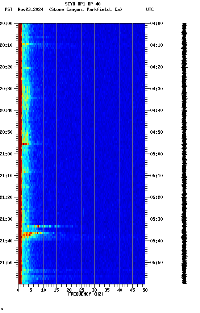Click the UTC time label "04:00"
This screenshot has width=200, height=313.
[x=157, y=24]
